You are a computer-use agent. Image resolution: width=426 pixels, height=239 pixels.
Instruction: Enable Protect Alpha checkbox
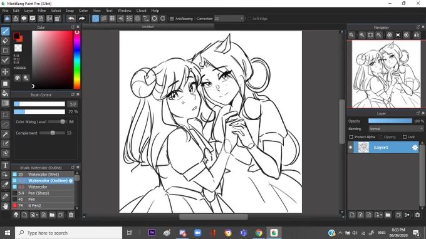351,137
